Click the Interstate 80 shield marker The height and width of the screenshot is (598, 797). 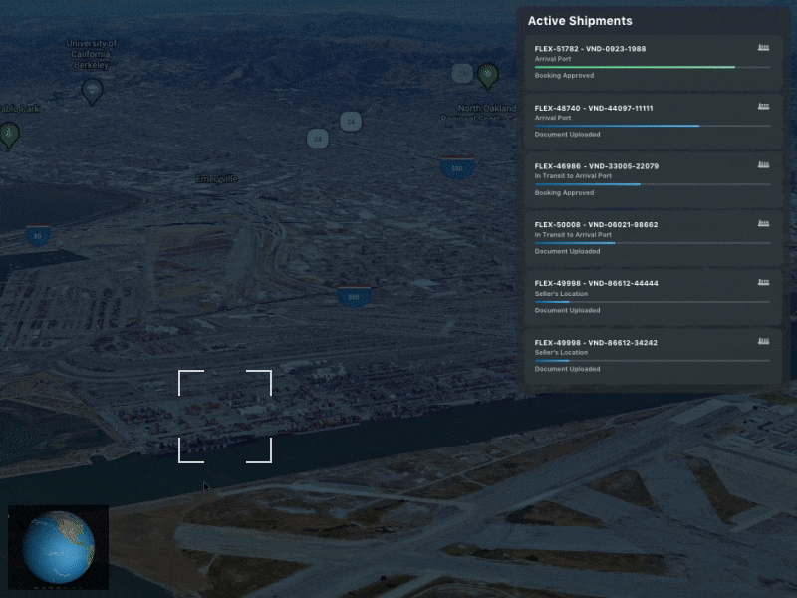[x=38, y=235]
